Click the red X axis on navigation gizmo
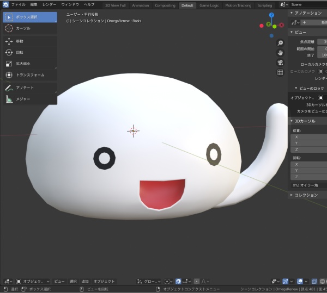The width and height of the screenshot is (327, 293). pos(282,25)
